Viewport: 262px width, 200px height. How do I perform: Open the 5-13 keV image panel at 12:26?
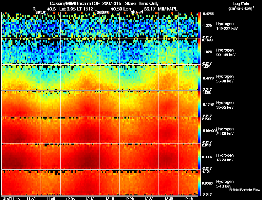click(129, 183)
